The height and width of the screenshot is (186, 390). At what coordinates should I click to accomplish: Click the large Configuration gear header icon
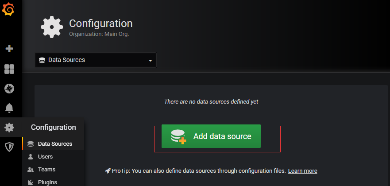pyautogui.click(x=51, y=27)
